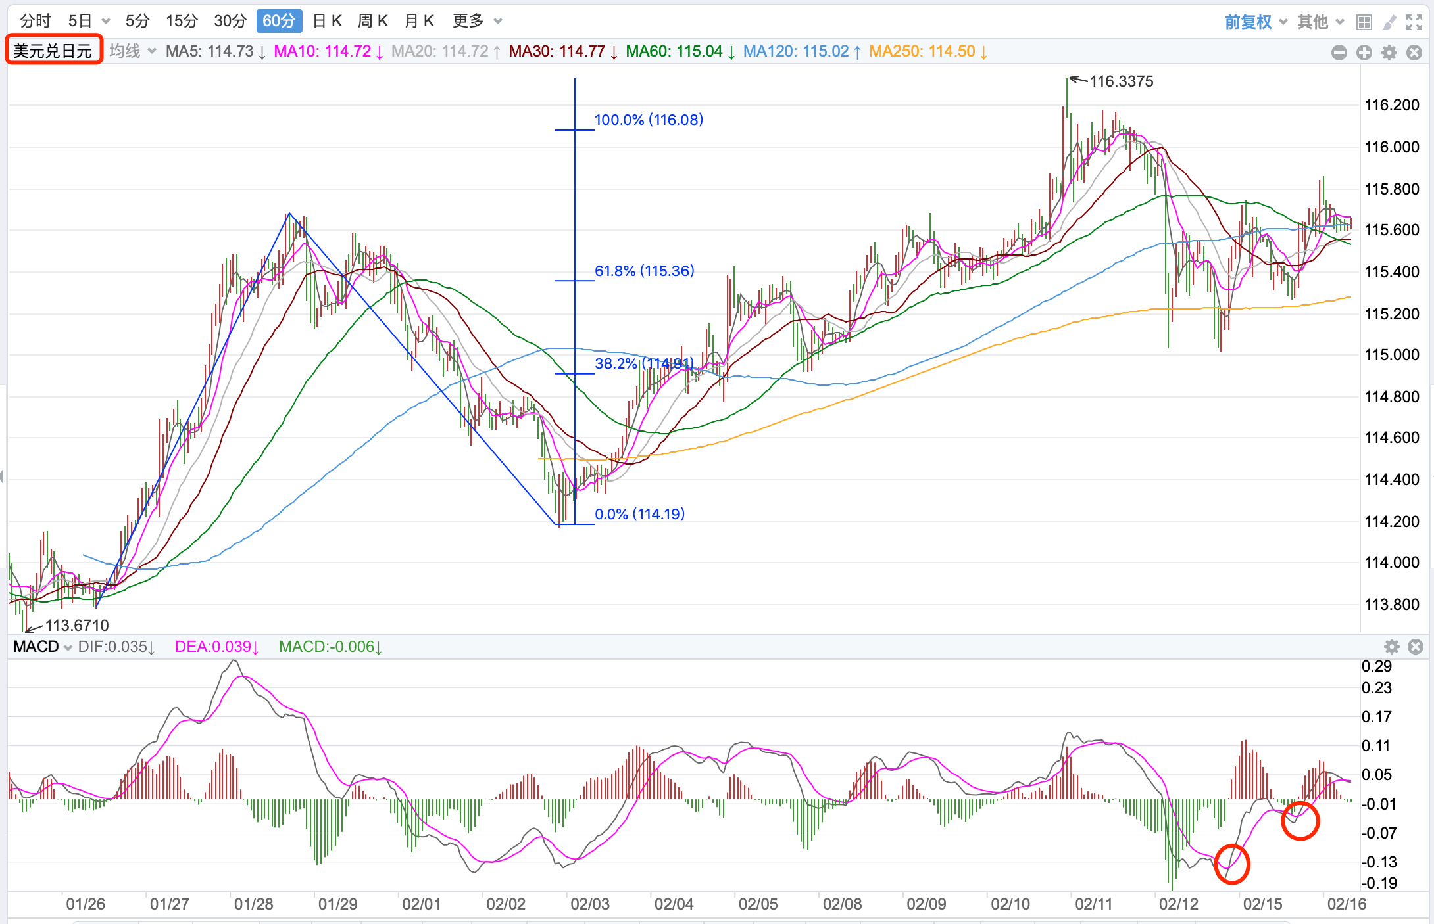Click the MA20: 114.72 label
Viewport: 1434px width, 924px height.
point(446,51)
